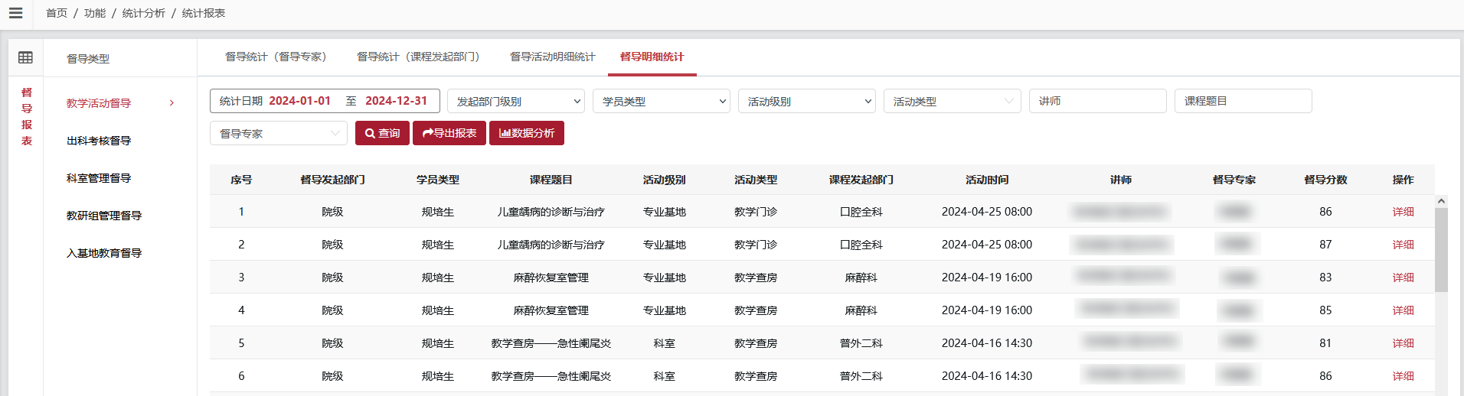Screen dimensions: 1464x396
Task: Click start date 2024-01-01 field
Action: coord(300,101)
